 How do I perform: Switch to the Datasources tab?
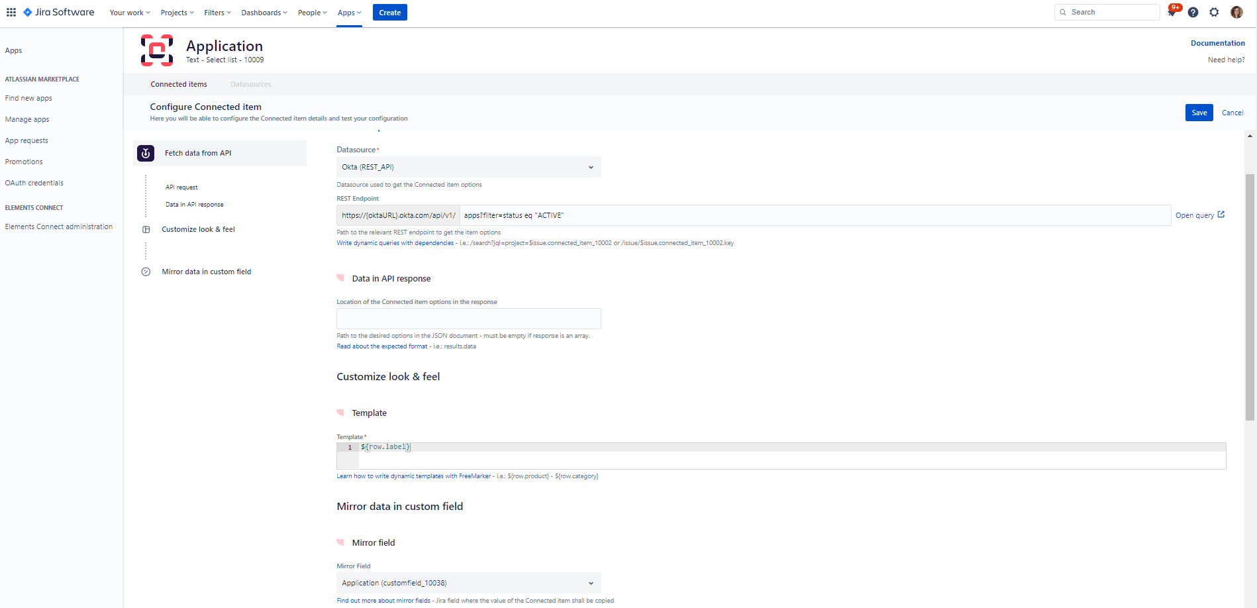(250, 84)
